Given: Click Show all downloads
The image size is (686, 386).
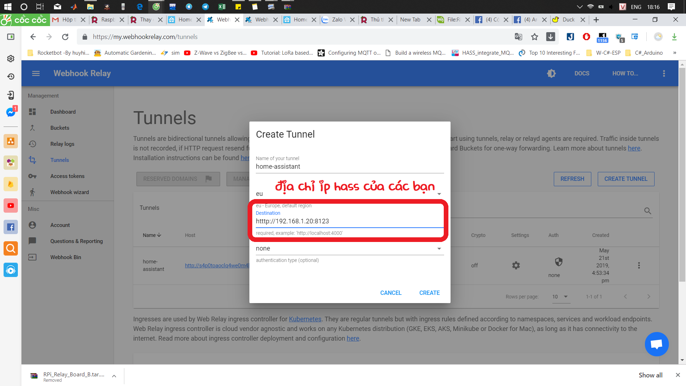Looking at the screenshot, I should coord(650,375).
